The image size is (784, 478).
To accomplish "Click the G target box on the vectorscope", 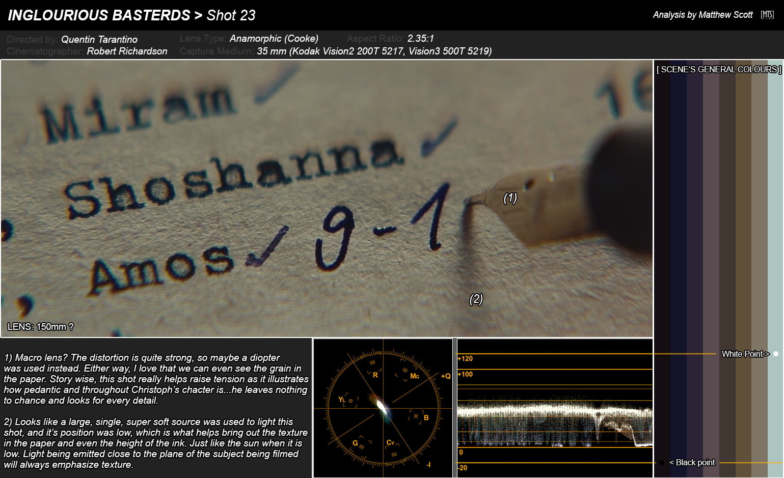I will (362, 446).
